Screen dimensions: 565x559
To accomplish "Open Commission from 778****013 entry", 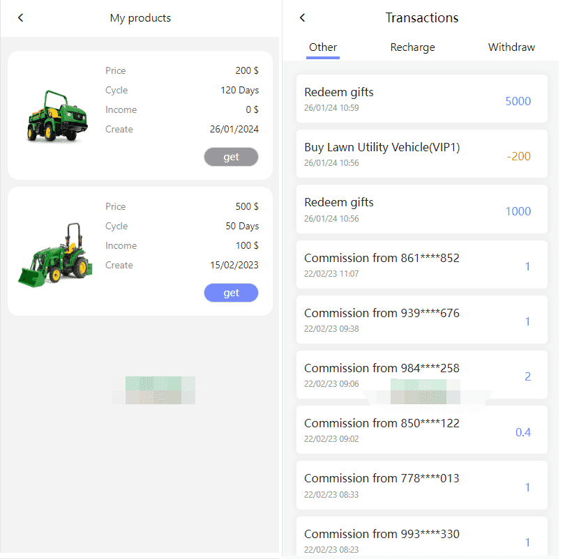I will click(421, 485).
